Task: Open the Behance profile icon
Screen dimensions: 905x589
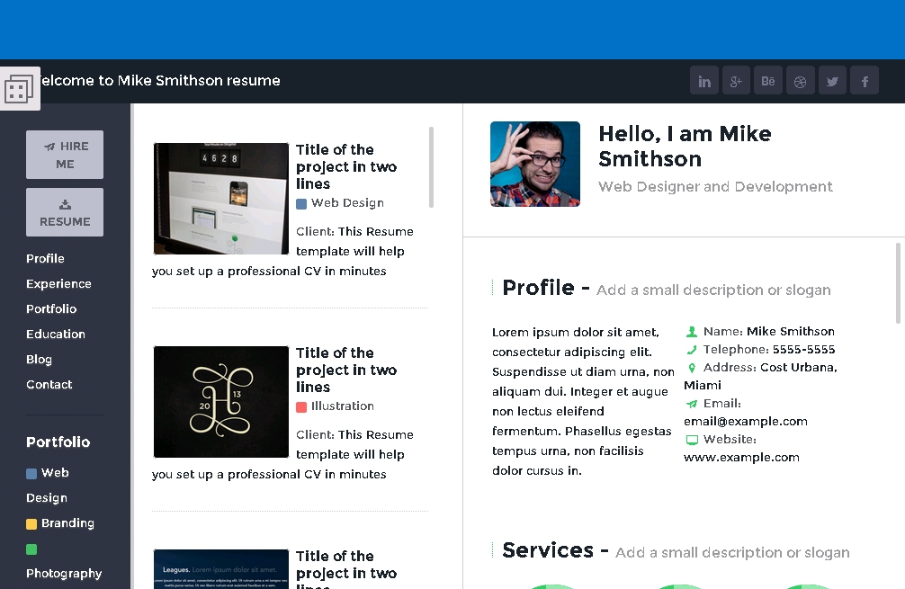Action: pos(768,81)
